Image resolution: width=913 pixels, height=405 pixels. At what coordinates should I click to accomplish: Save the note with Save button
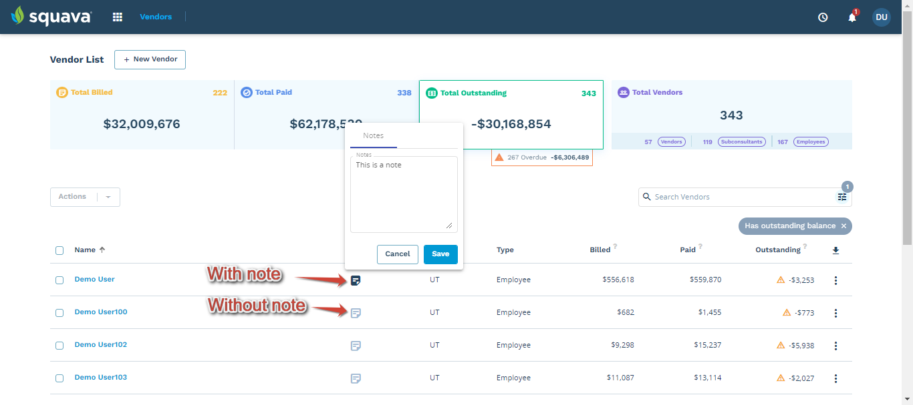[440, 254]
